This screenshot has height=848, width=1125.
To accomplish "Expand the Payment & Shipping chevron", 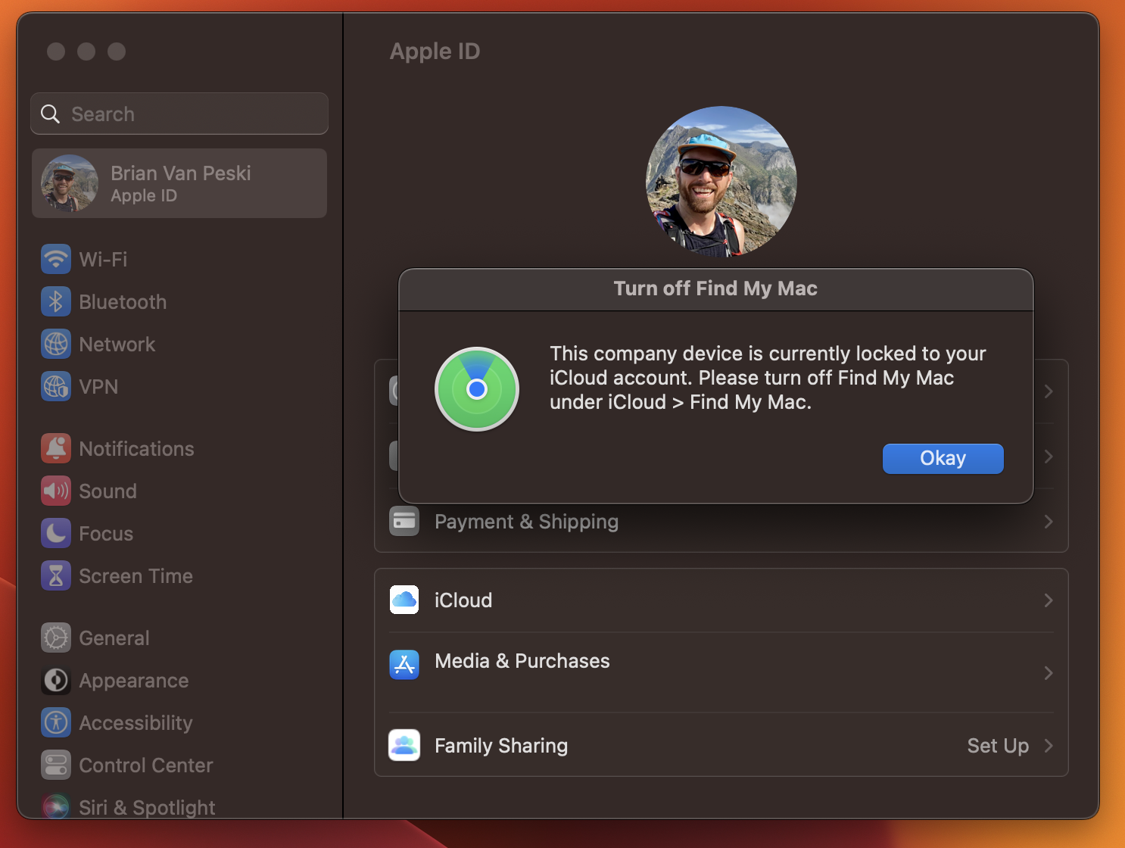I will (1049, 522).
